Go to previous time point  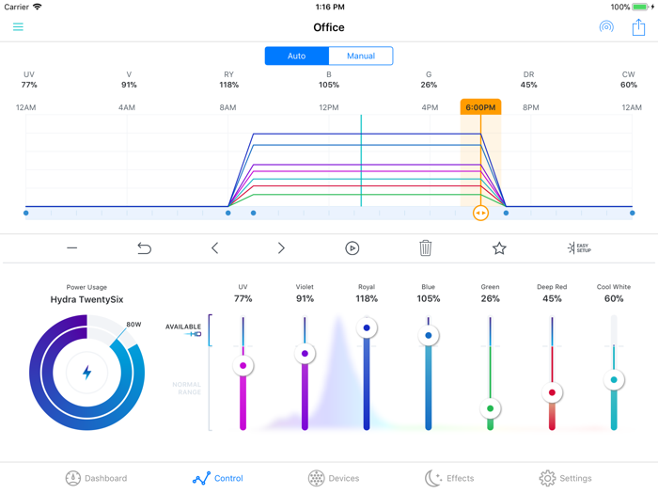tap(215, 248)
